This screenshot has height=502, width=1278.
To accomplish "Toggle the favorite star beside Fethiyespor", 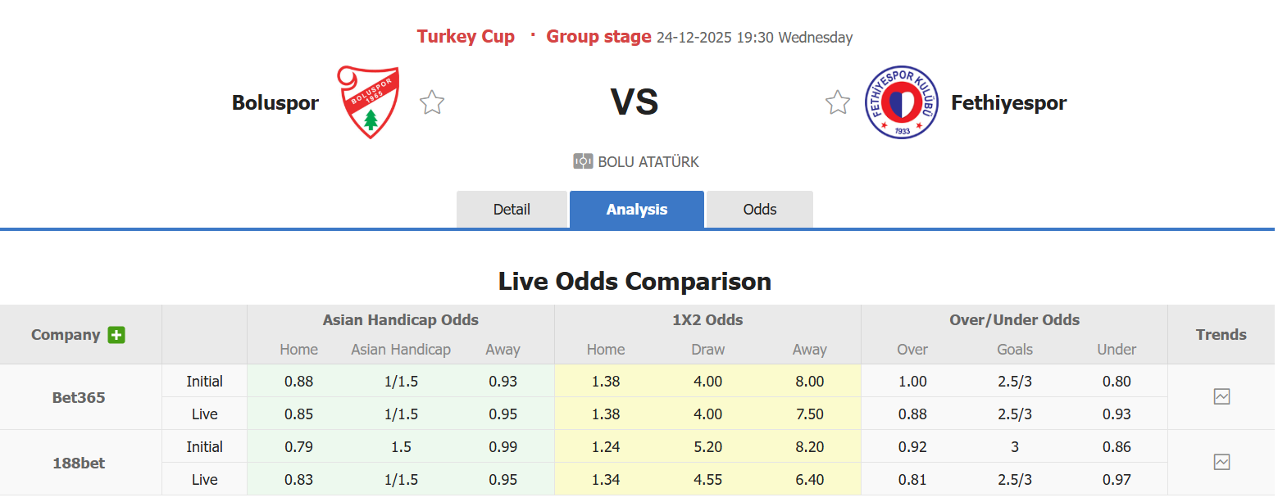I will coord(837,102).
